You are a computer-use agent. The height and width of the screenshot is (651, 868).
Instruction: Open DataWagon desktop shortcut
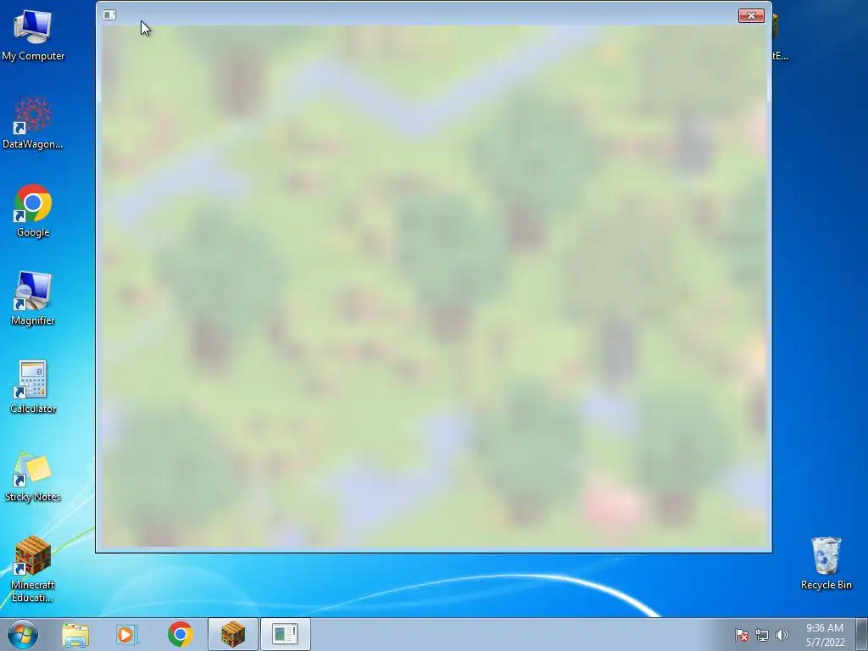click(x=33, y=123)
